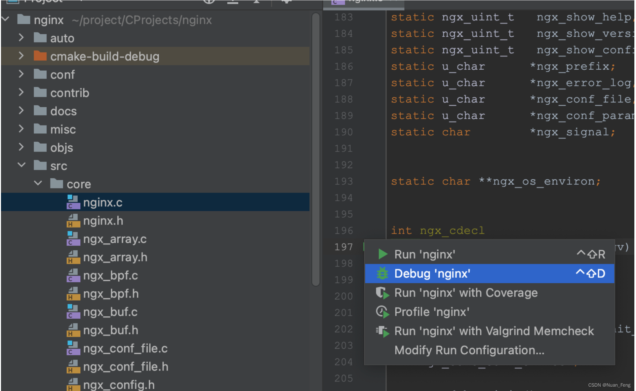Click the docs folder icon
Viewport: 636px width, 391px height.
click(x=40, y=110)
